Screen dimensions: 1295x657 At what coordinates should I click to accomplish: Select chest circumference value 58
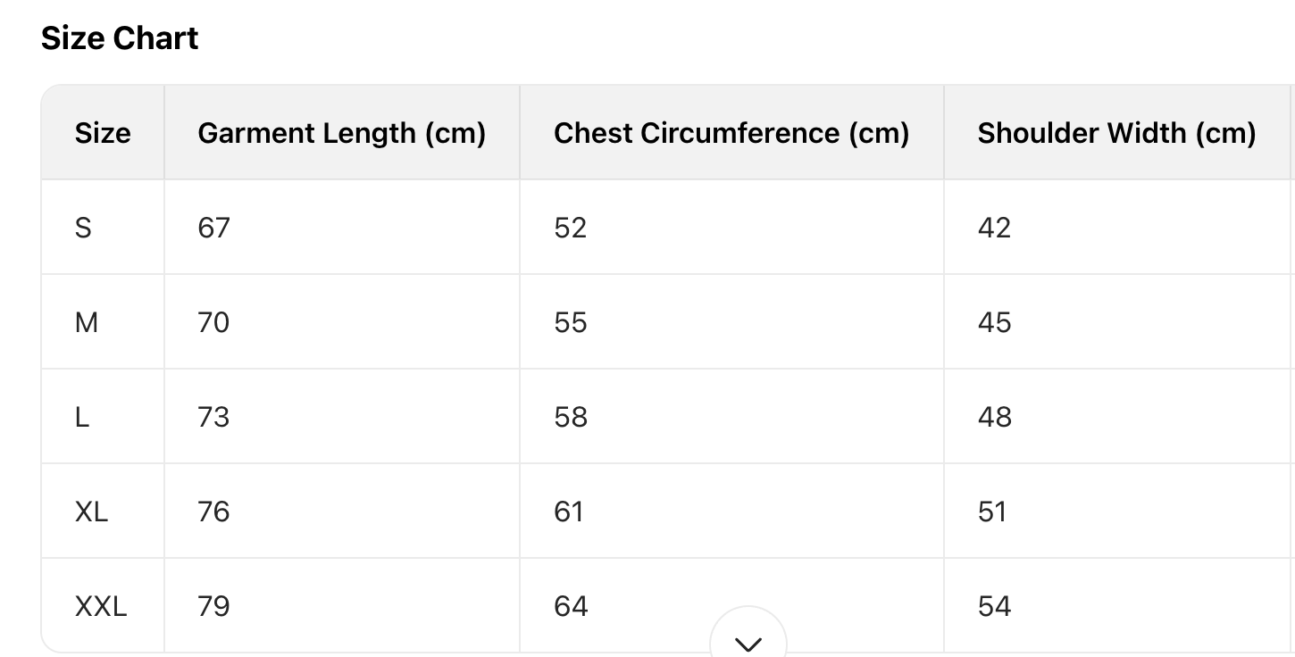click(570, 417)
